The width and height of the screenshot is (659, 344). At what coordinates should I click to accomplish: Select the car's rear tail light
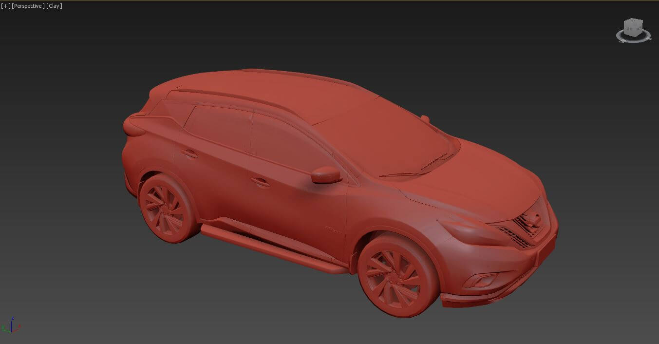coord(133,126)
